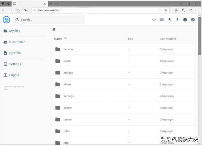The width and height of the screenshot is (202, 146).
Task: Focus the Search input field
Action: pos(50,20)
